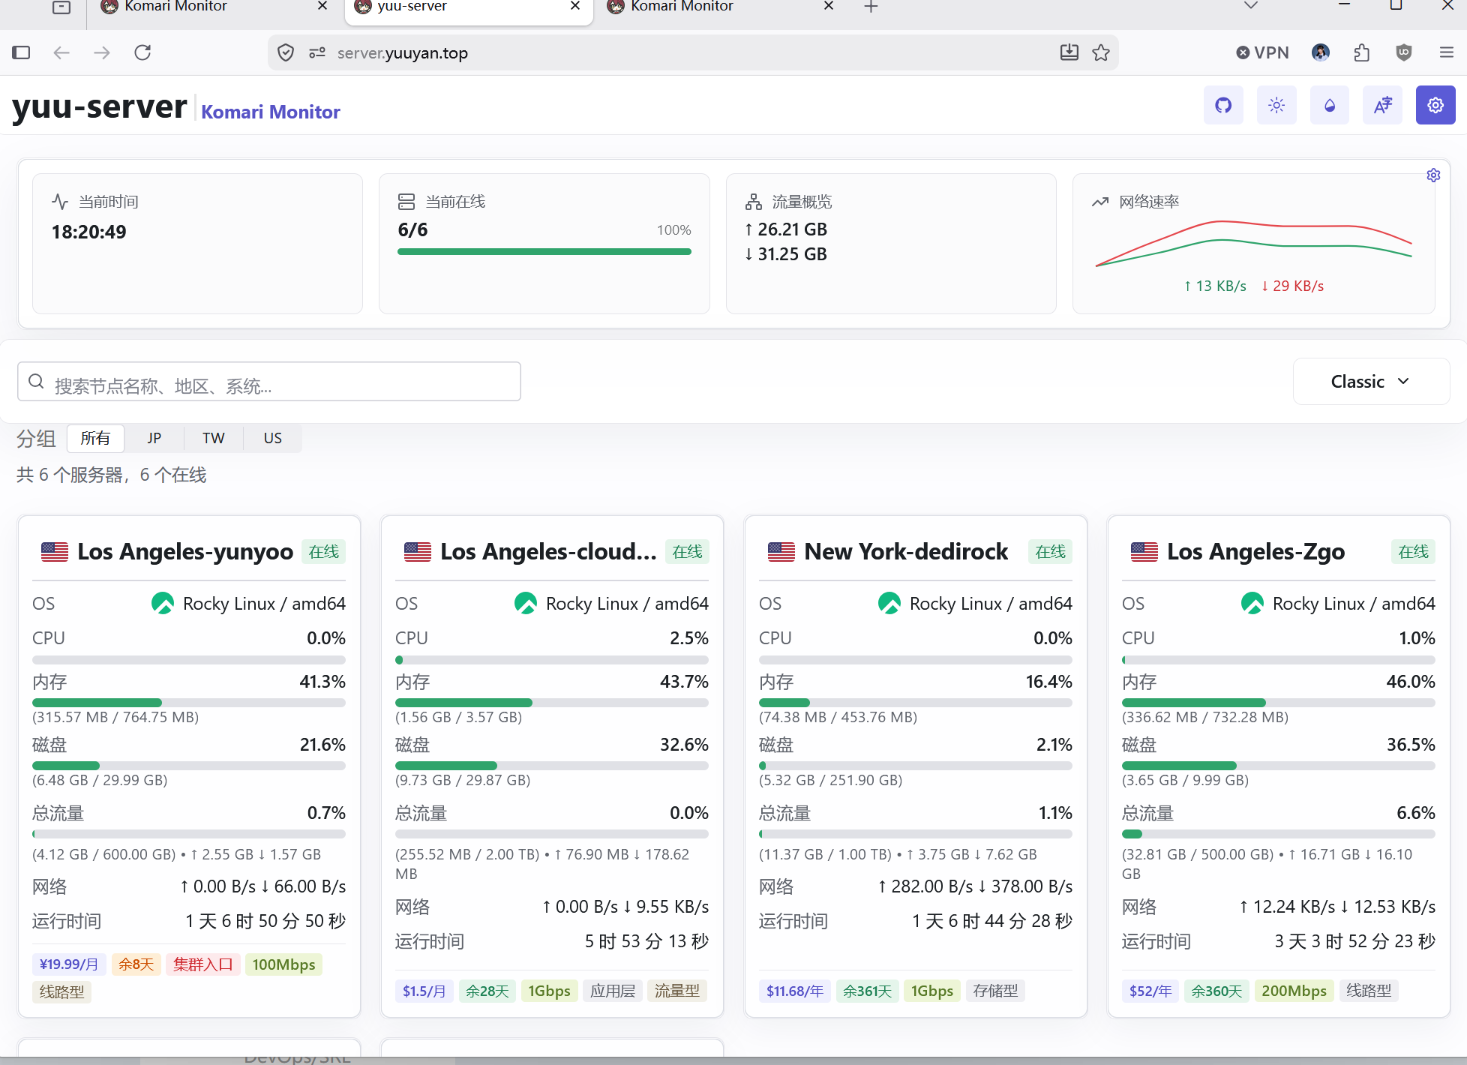Expand the Classic view dropdown
Viewport: 1467px width, 1065px height.
click(x=1371, y=382)
